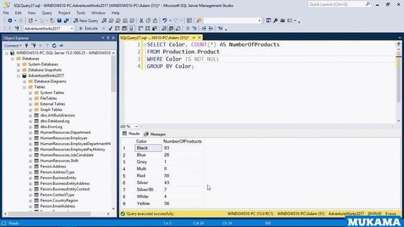
Task: Toggle Query Options button
Action: coord(124,28)
